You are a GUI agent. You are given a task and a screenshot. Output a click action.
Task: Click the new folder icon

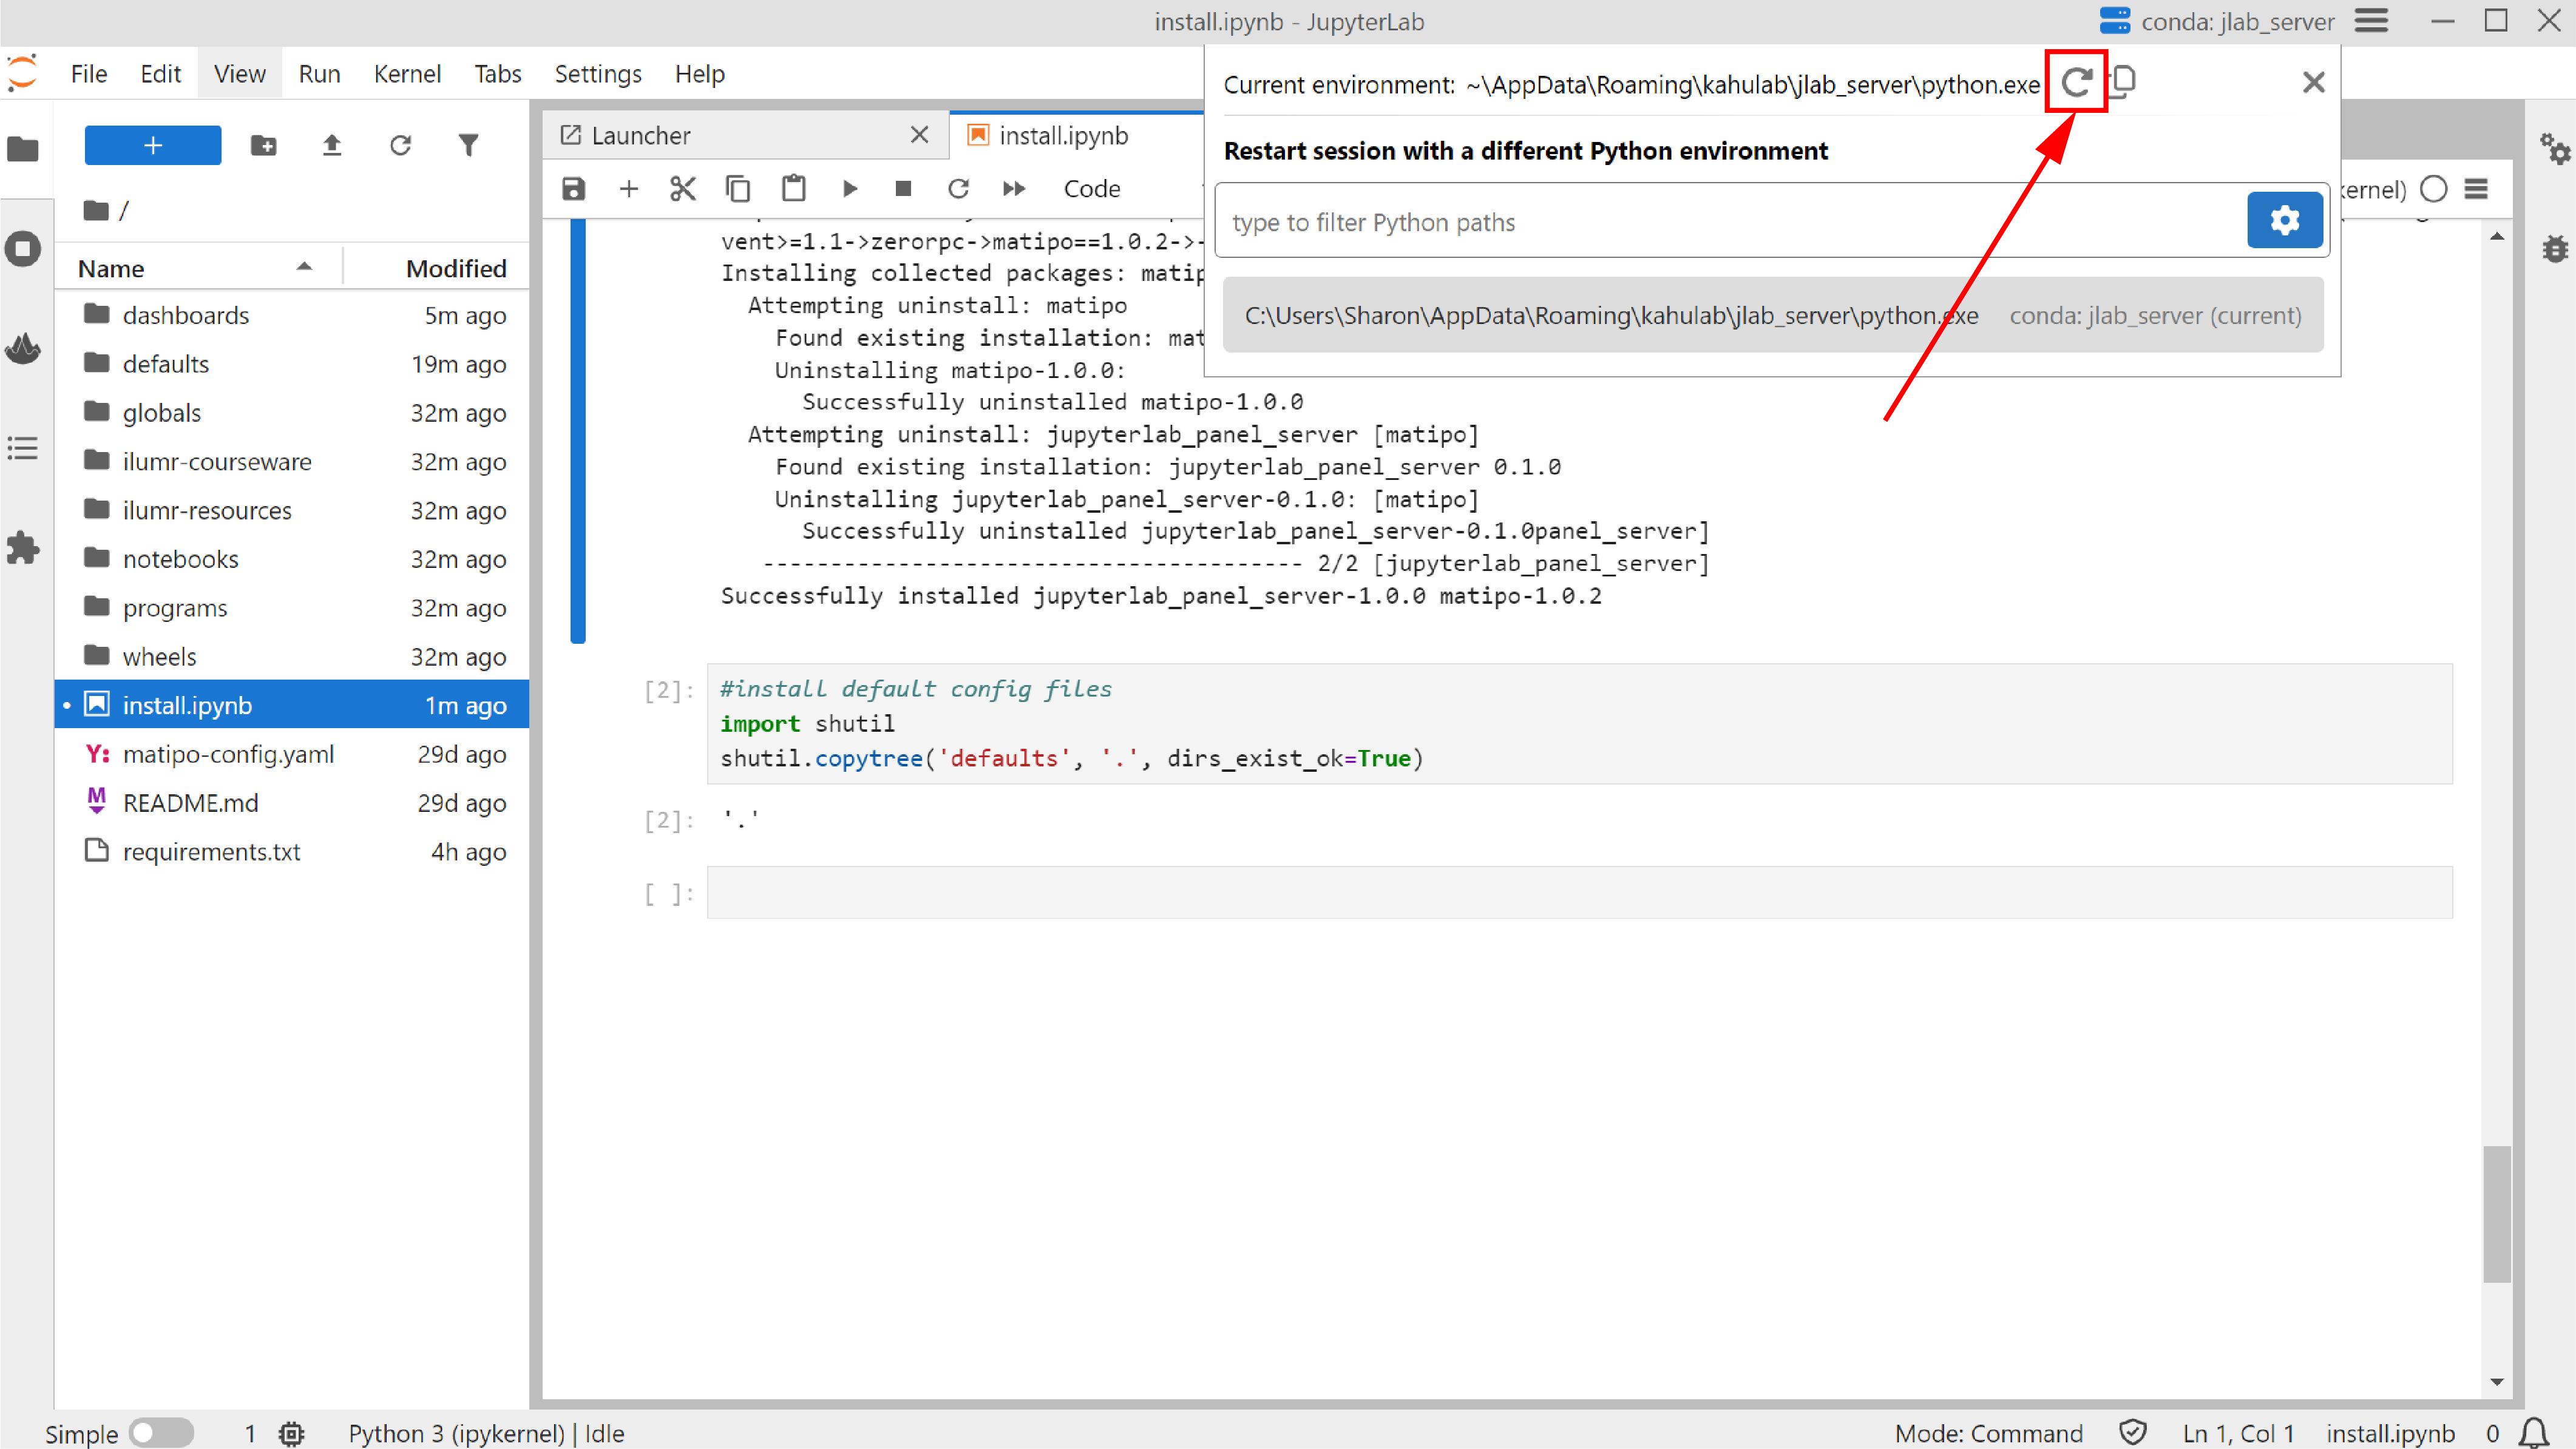coord(264,146)
